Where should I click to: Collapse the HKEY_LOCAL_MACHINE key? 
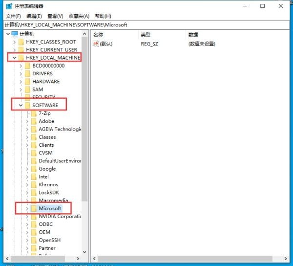tap(14, 58)
